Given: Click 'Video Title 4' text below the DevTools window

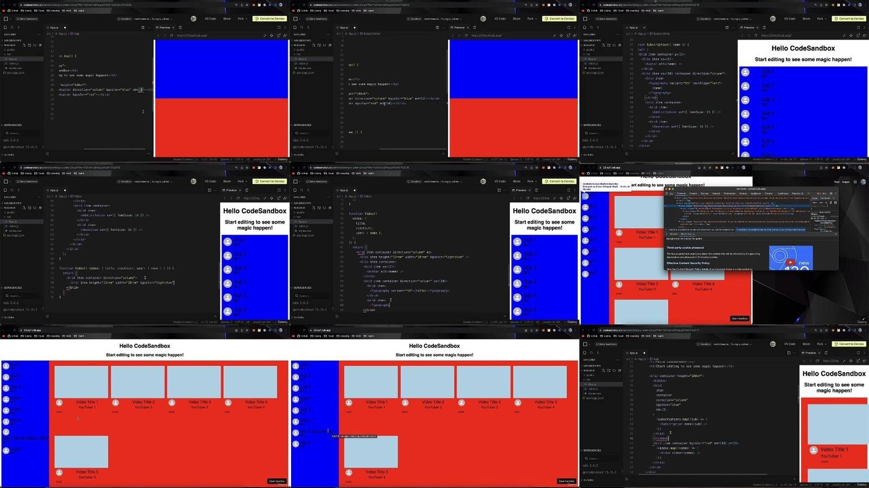Looking at the screenshot, I should pos(703,284).
